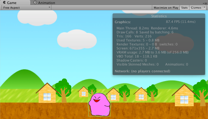The image size is (208, 119).
Task: Toggle the Gizmos button
Action: coord(196,8)
